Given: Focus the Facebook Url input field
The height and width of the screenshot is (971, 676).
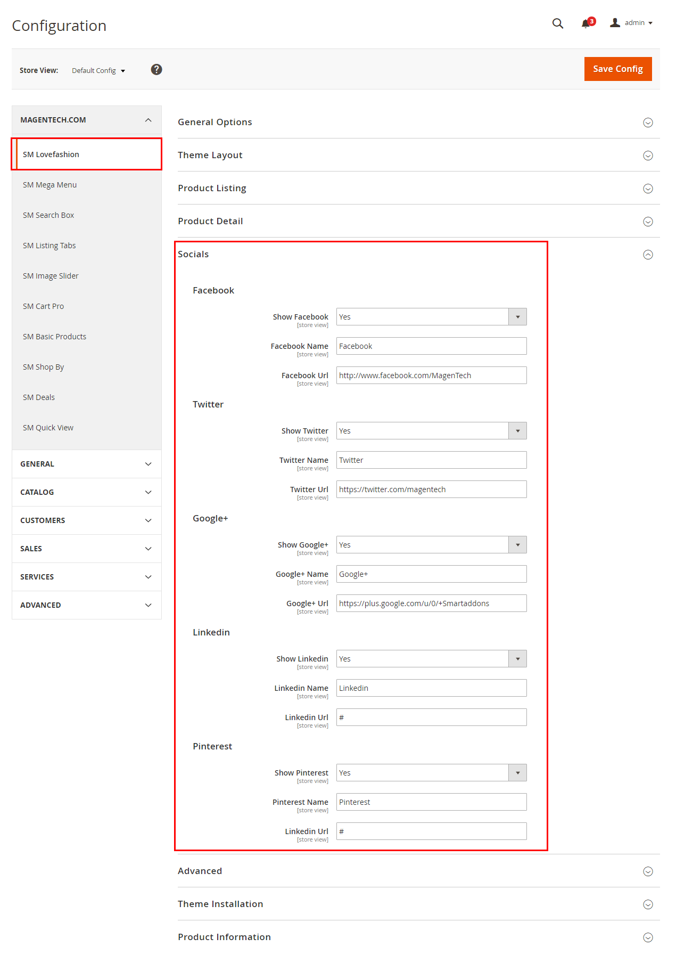Looking at the screenshot, I should click(x=432, y=376).
